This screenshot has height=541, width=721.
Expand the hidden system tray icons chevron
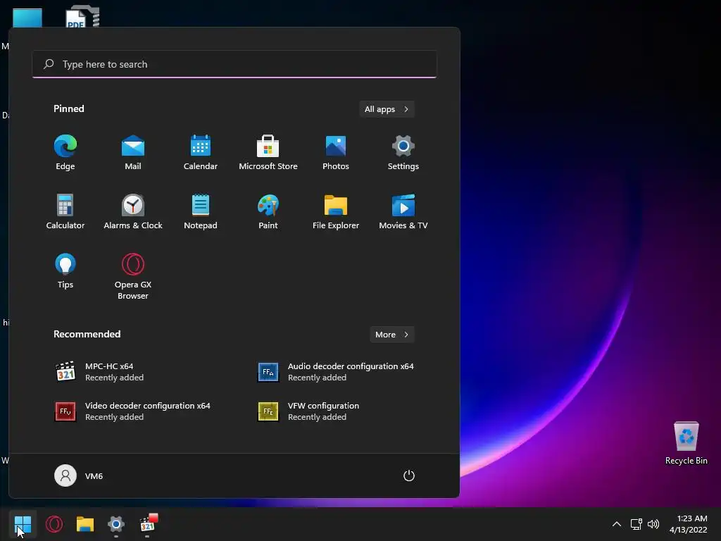pos(617,524)
